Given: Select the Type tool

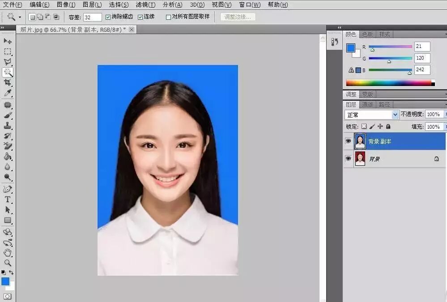Looking at the screenshot, I should (x=8, y=199).
